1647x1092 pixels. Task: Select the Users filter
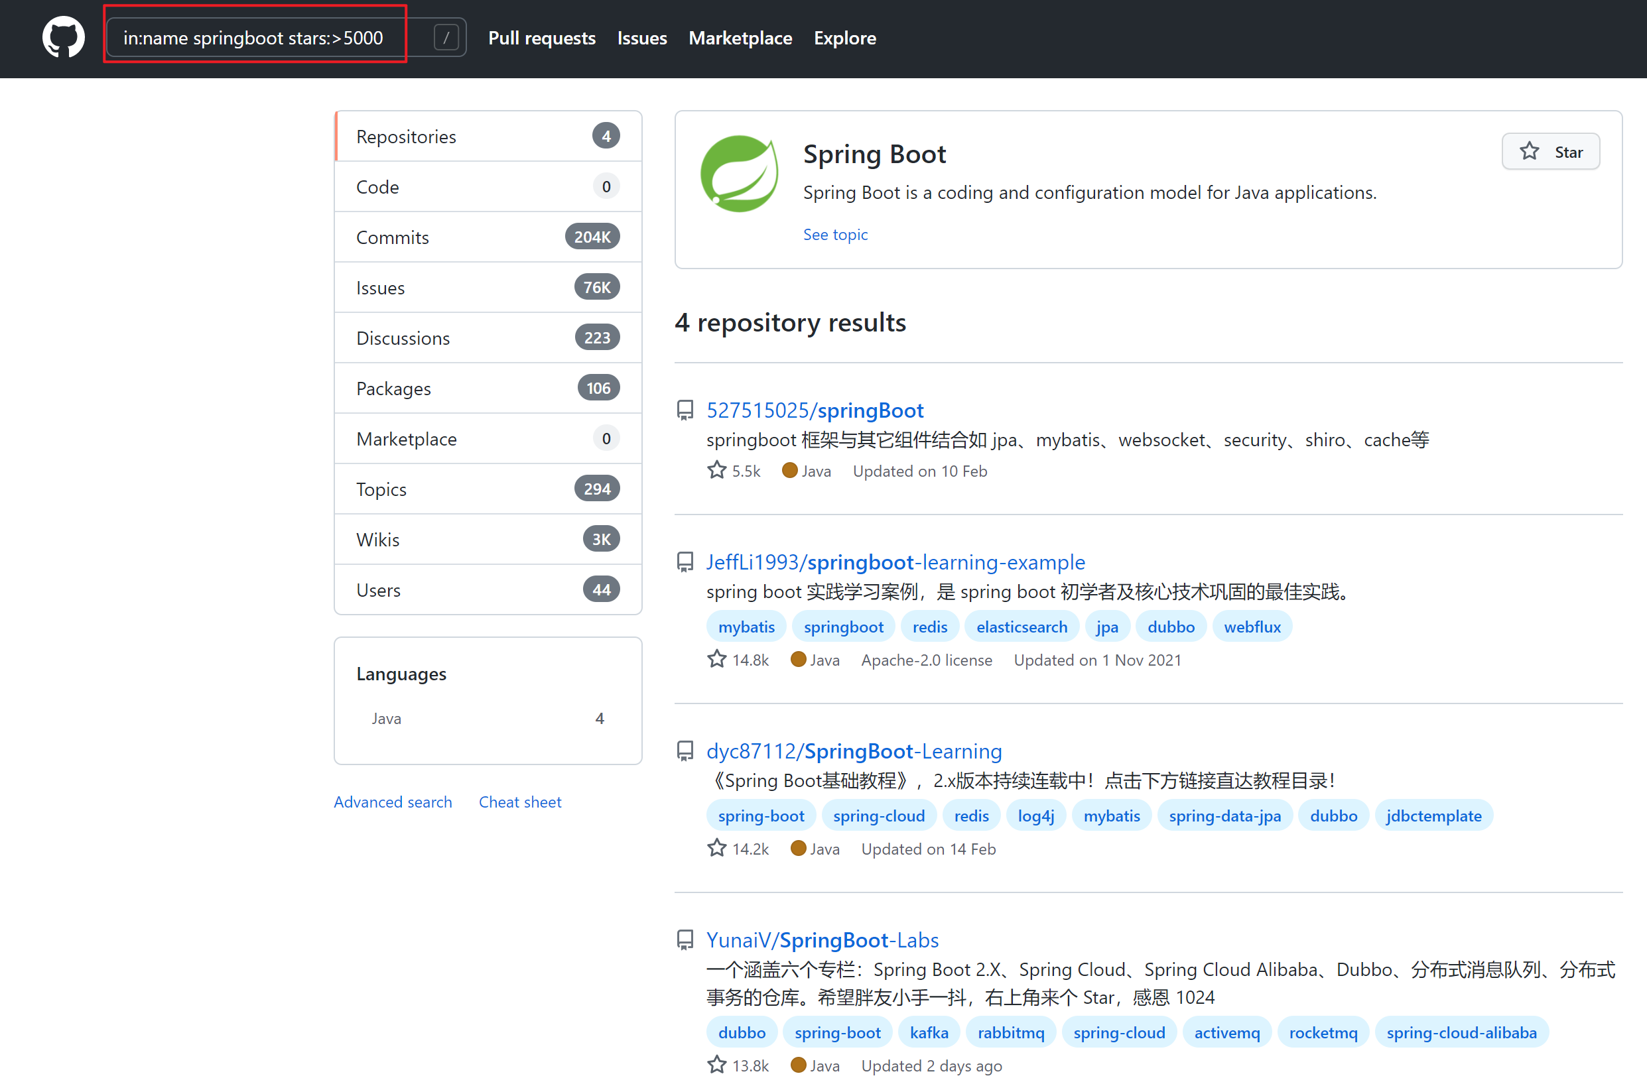[378, 589]
